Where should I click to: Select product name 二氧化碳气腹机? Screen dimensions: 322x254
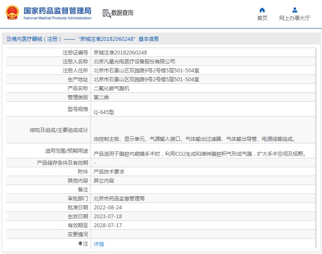tap(111, 88)
